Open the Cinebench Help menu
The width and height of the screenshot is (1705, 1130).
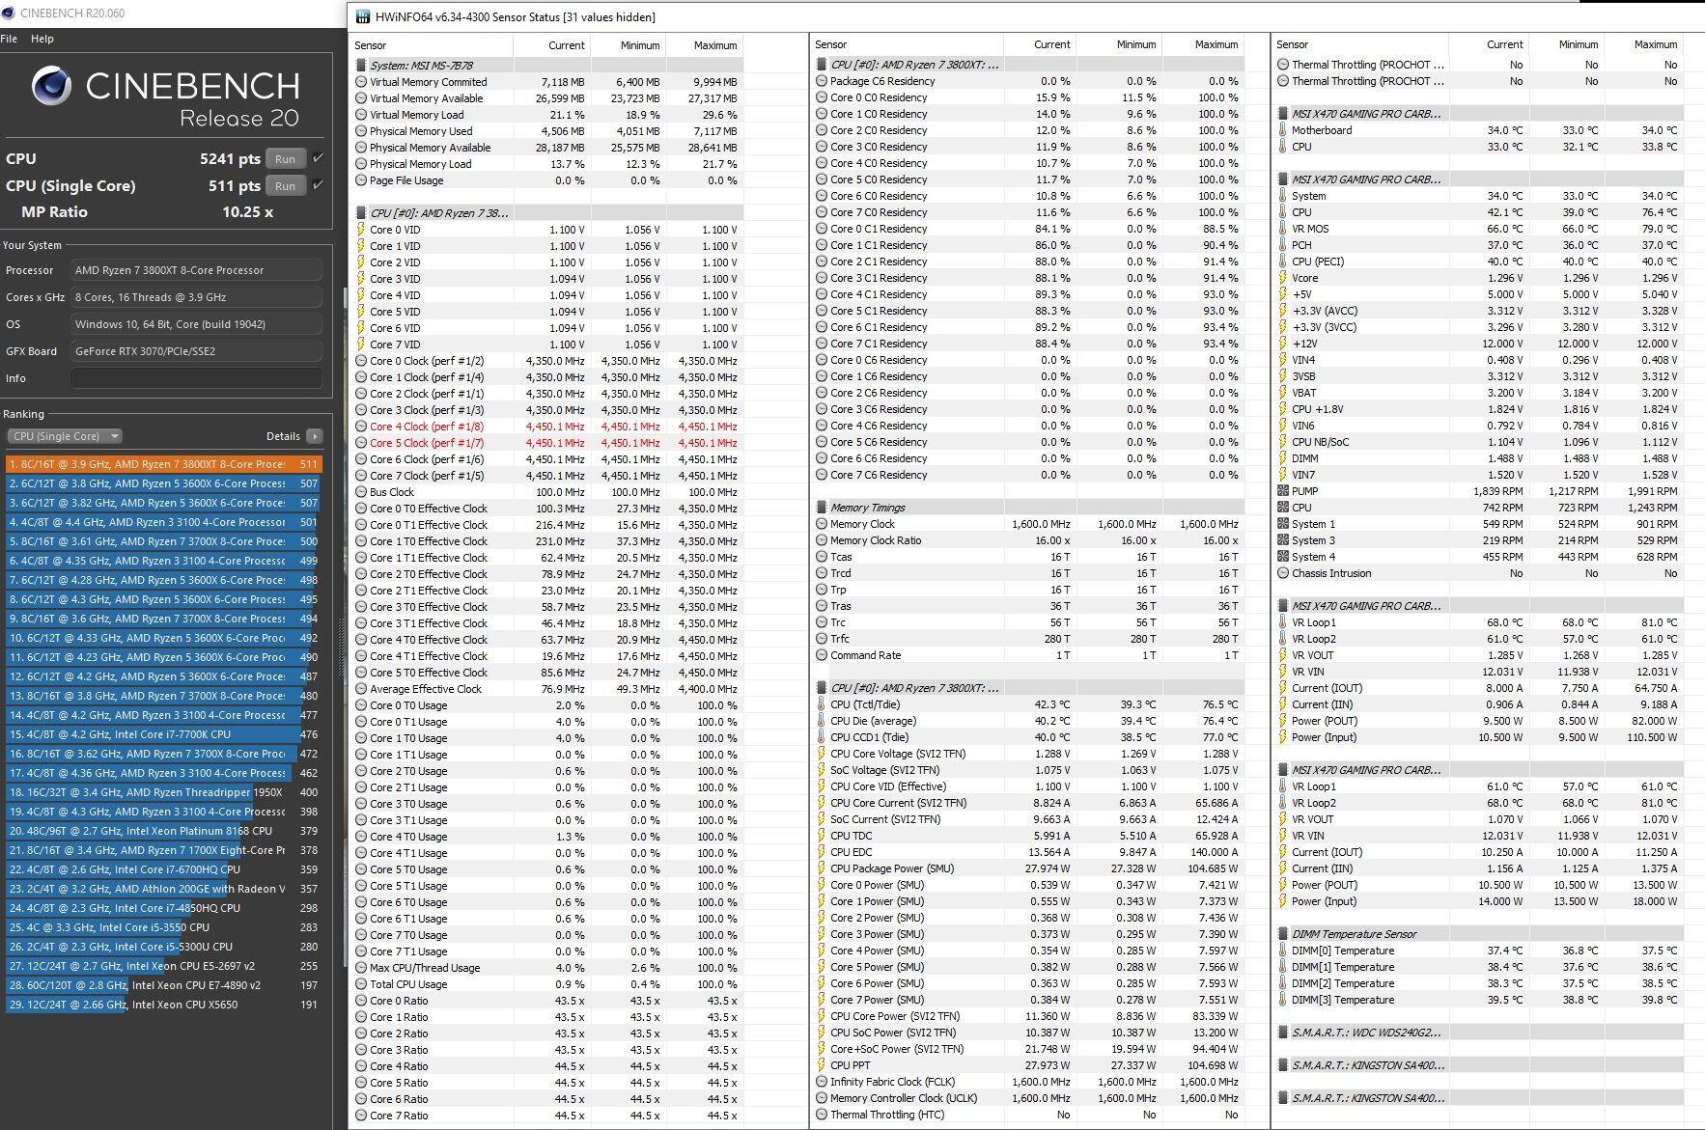(x=42, y=39)
